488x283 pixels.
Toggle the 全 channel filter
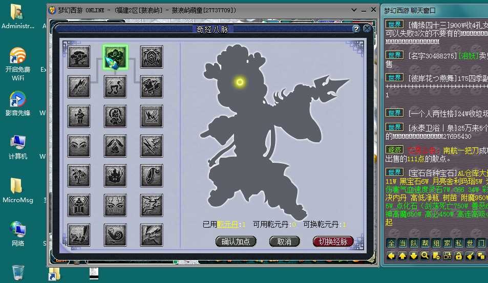[x=391, y=243]
